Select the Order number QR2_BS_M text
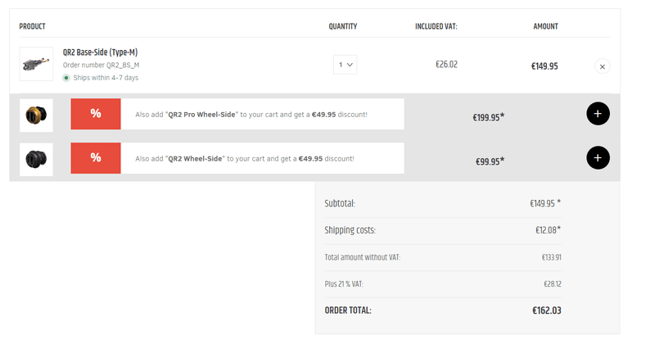 point(101,66)
